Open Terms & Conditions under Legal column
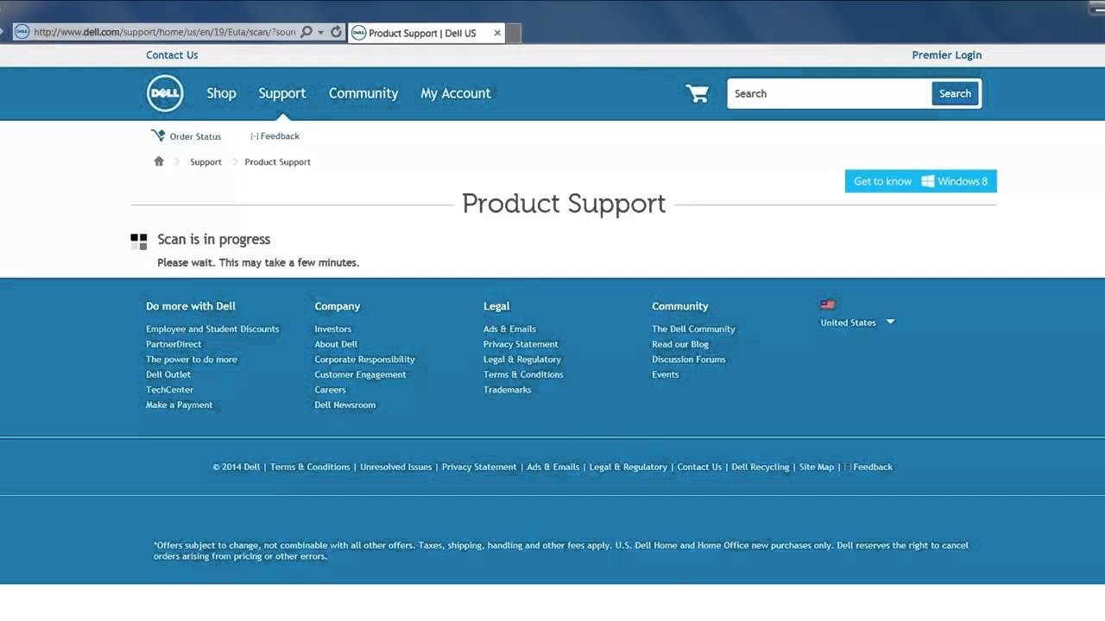The height and width of the screenshot is (621, 1105). (523, 374)
